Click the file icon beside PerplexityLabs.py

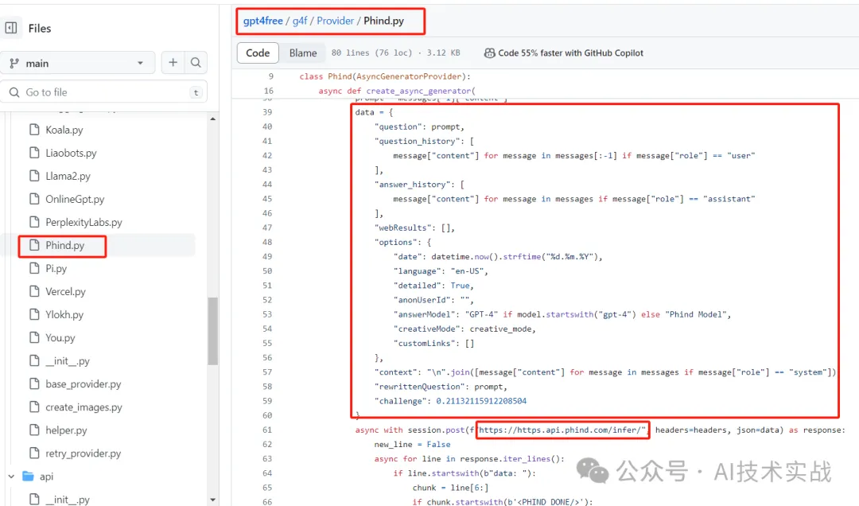click(34, 221)
